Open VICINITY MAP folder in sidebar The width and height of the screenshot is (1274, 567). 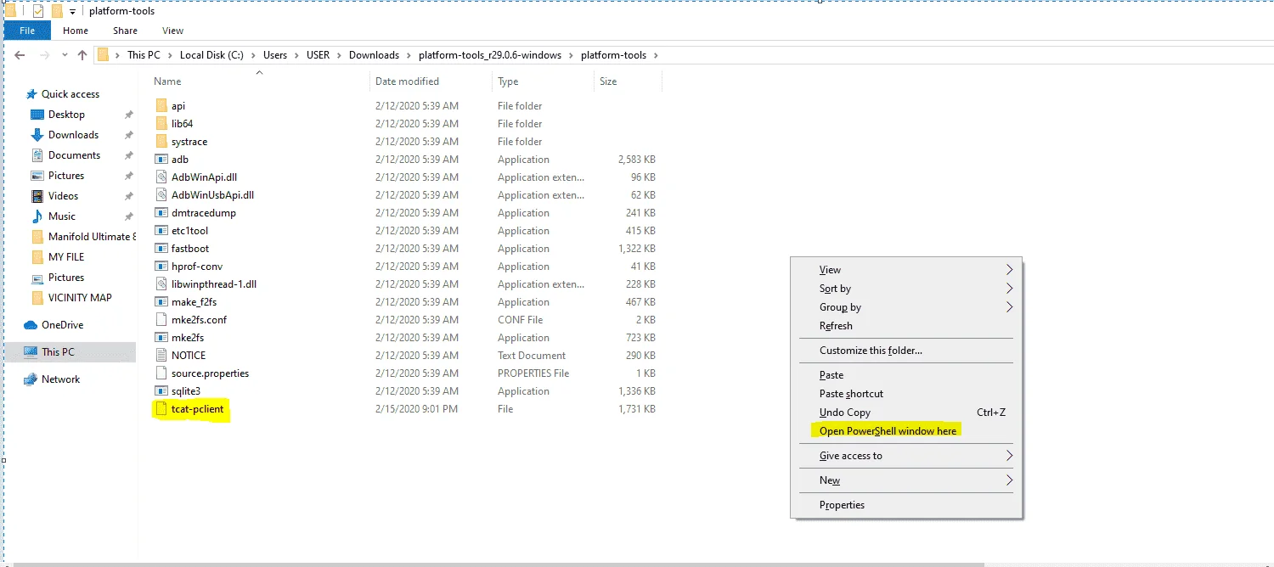[80, 298]
